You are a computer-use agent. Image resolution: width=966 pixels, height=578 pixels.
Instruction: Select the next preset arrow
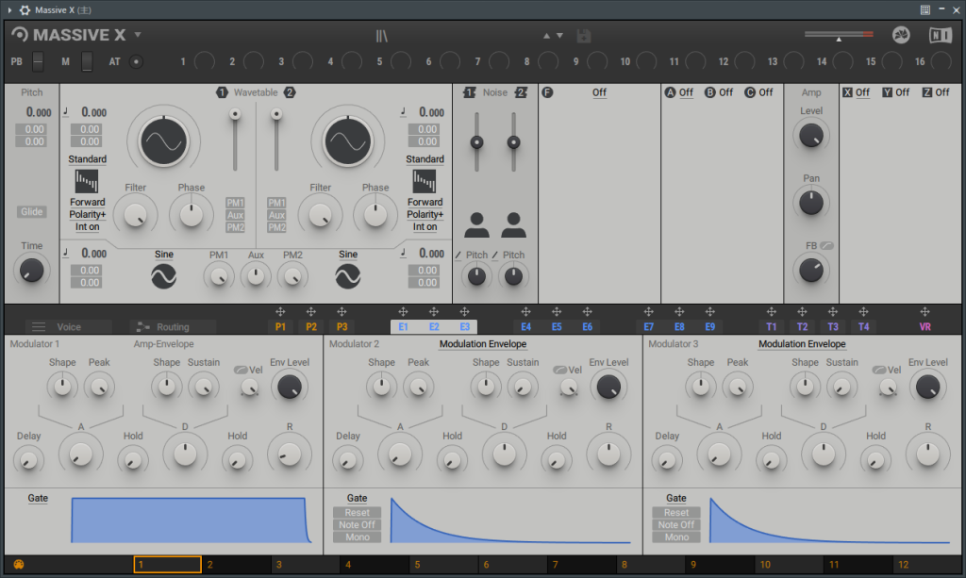pyautogui.click(x=559, y=36)
